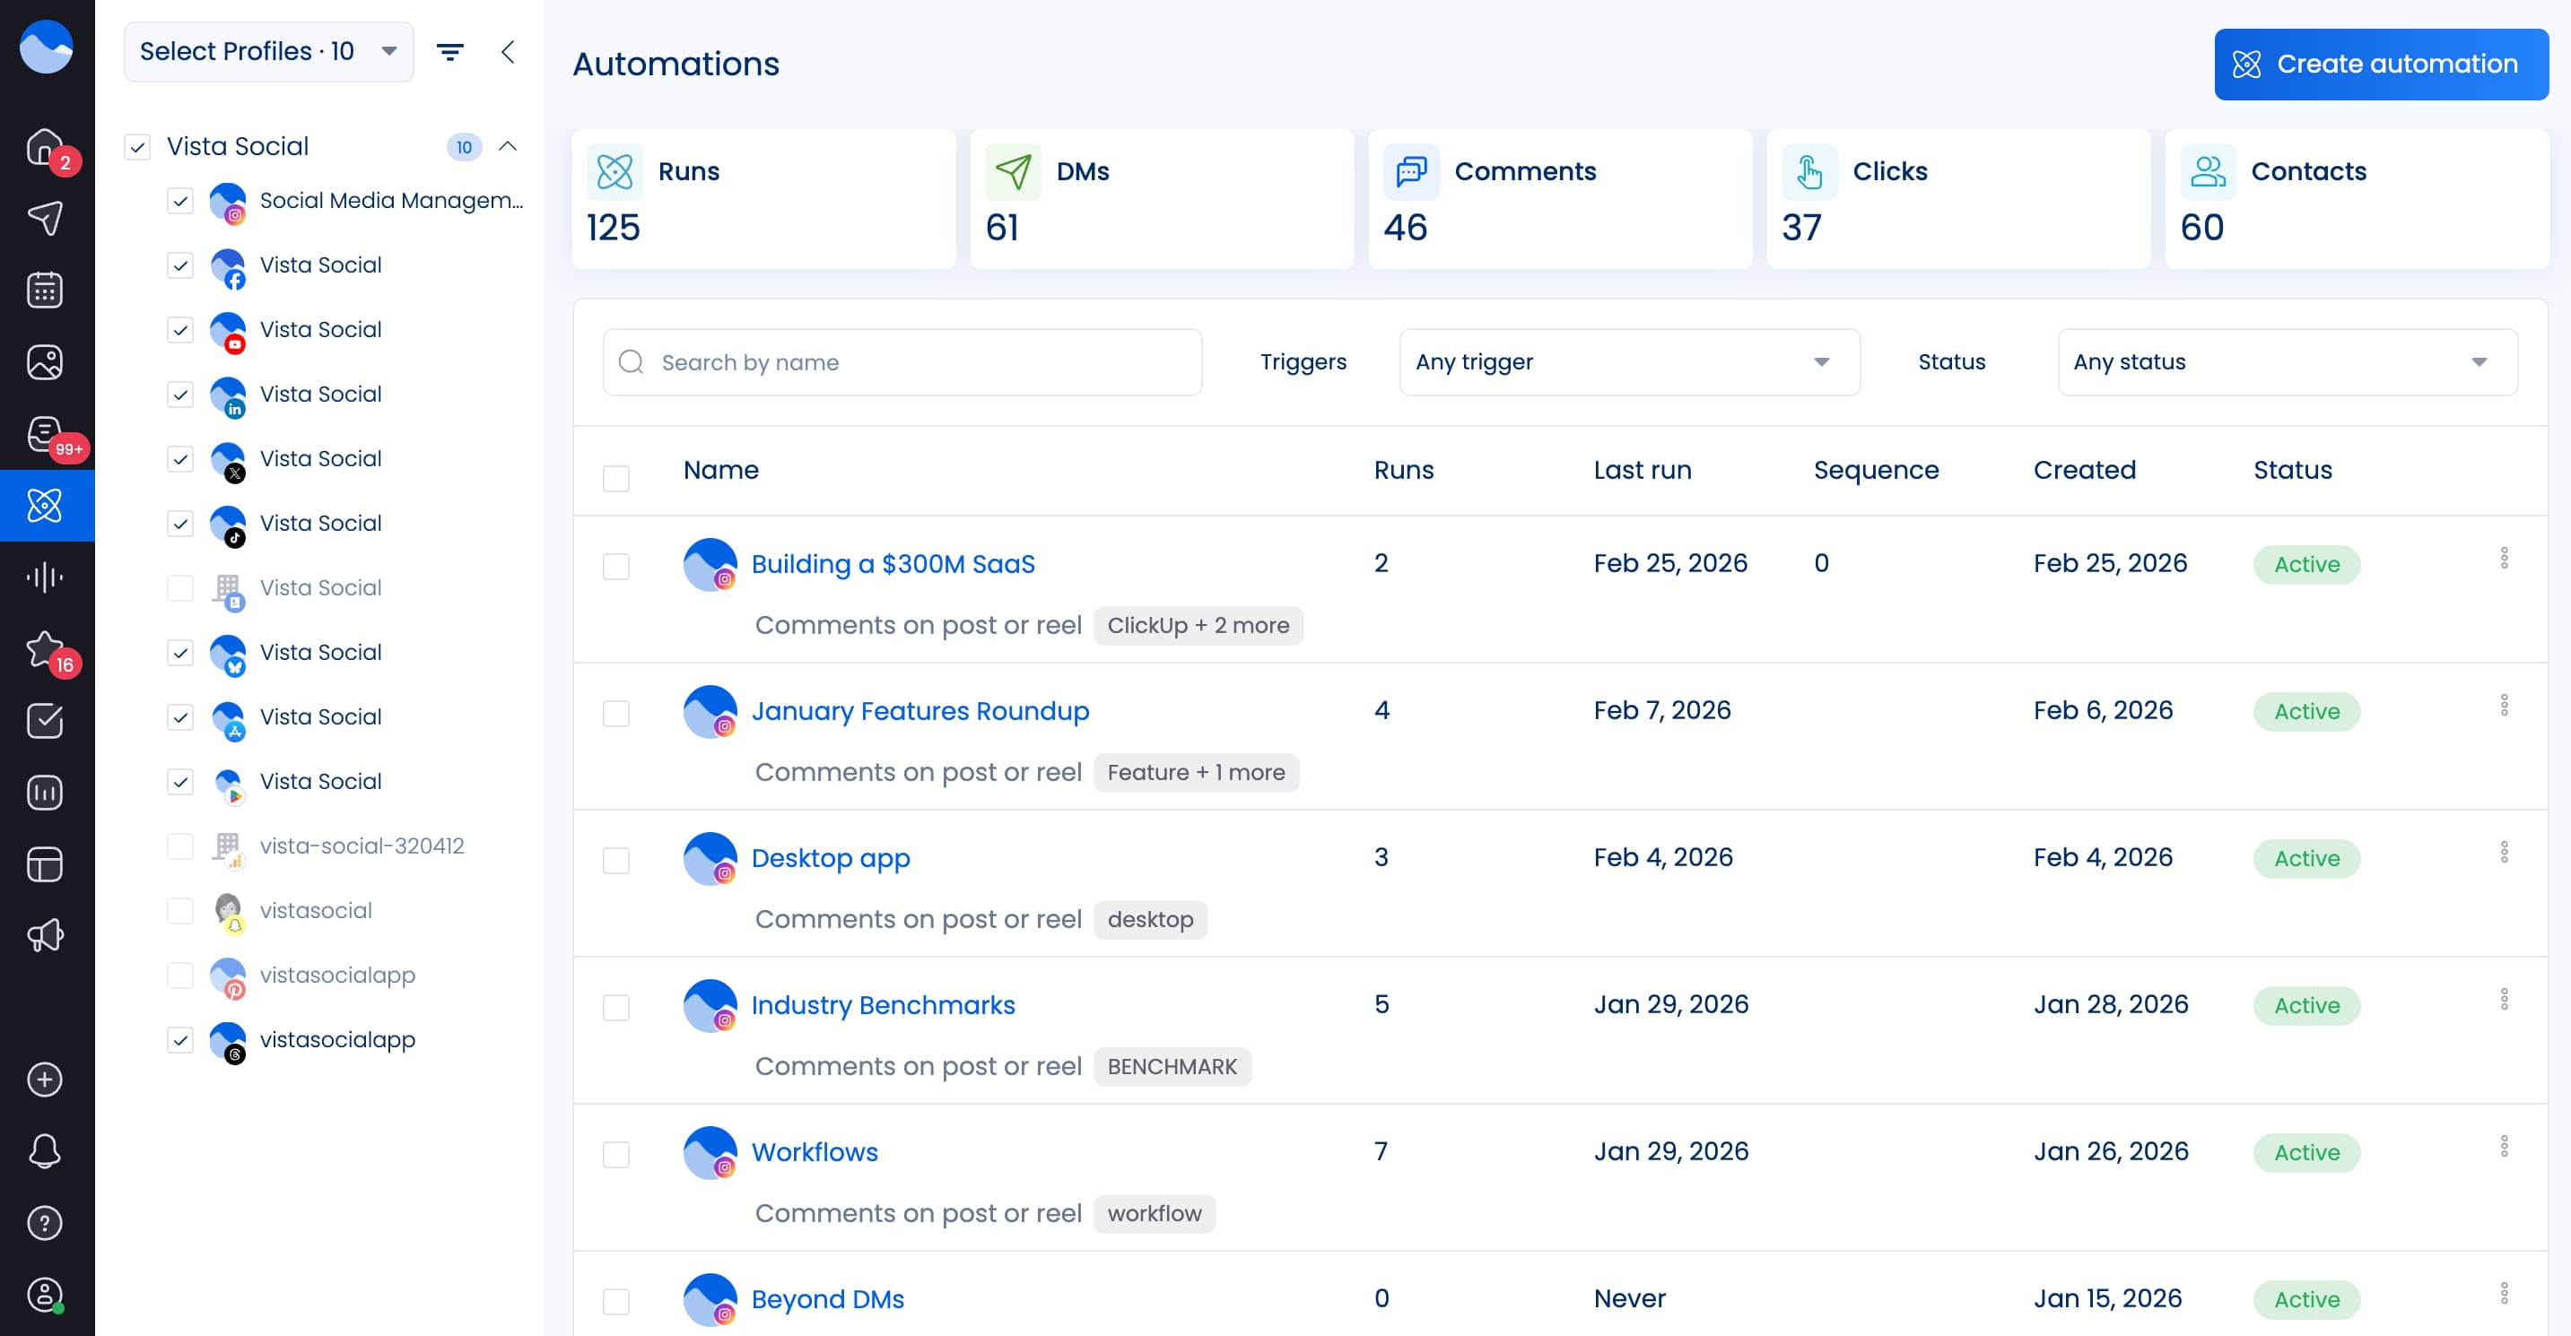Screen dimensions: 2571x1336
Task: Click the Advocacy megaphone icon
Action: click(x=46, y=935)
